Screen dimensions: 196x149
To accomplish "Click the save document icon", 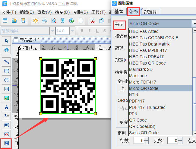I will [23, 21].
